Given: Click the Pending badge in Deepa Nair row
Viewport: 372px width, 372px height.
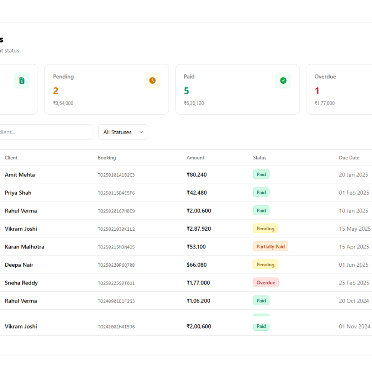Looking at the screenshot, I should point(266,264).
